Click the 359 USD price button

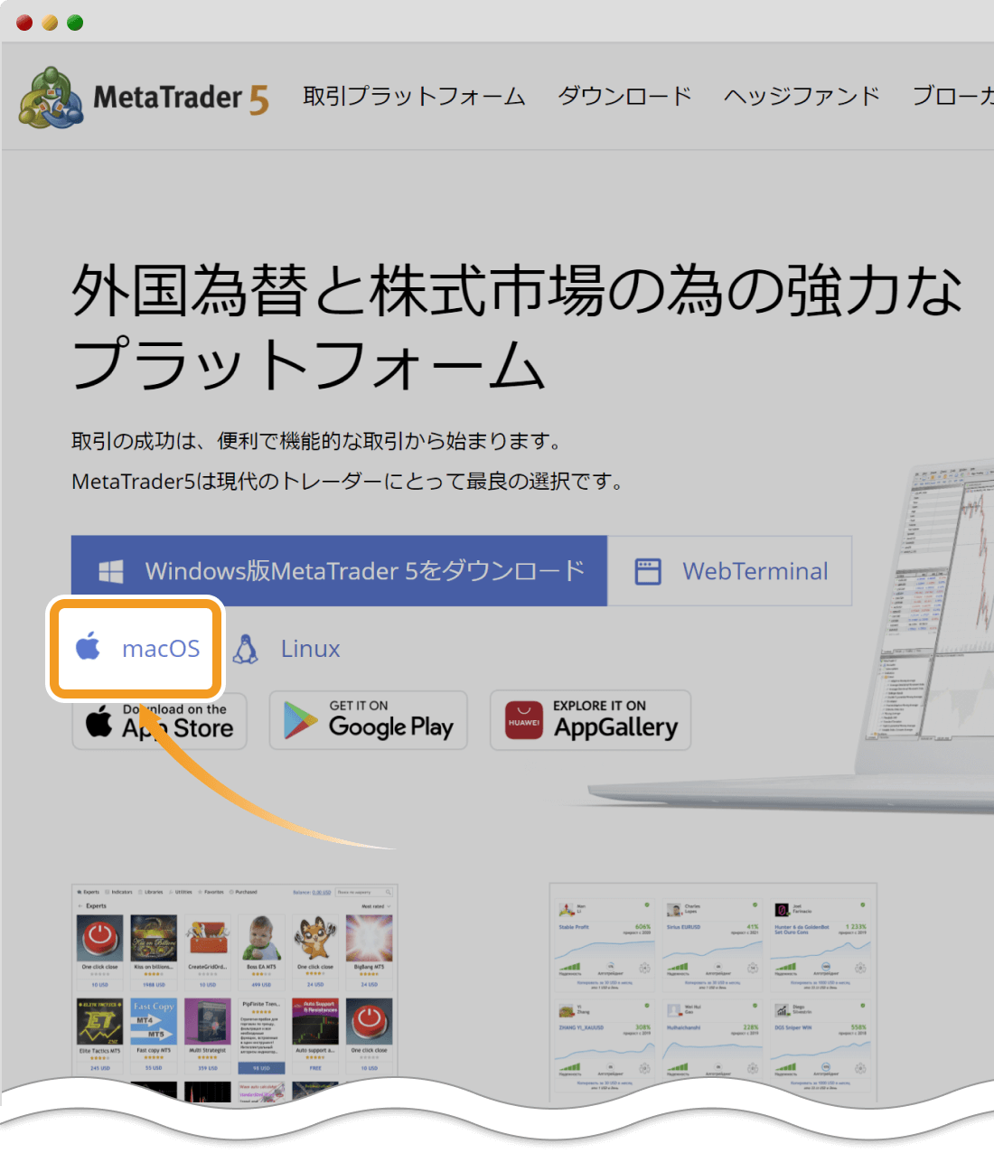point(208,1068)
